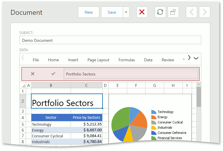Open the Data ribbon tab
The width and height of the screenshot is (223, 151).
[x=148, y=60]
